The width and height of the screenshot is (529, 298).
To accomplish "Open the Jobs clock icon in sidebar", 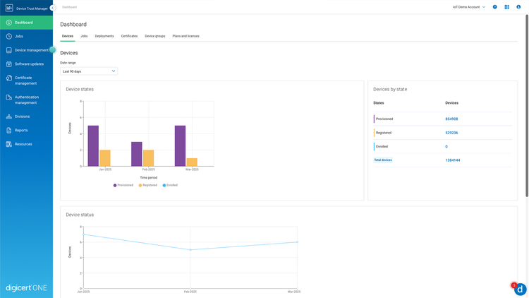I will click(x=8, y=36).
